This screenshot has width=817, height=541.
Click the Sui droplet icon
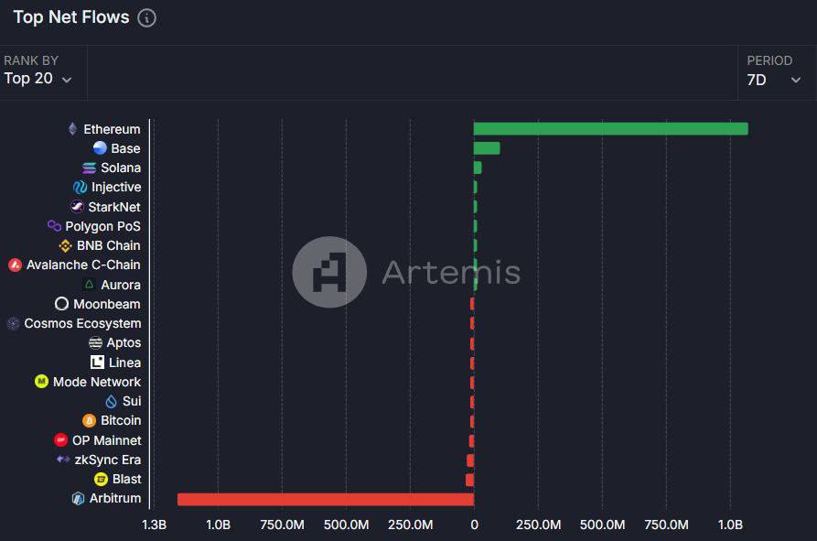click(111, 401)
